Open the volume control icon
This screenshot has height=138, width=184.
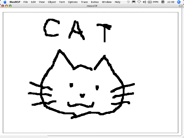pyautogui.click(x=144, y=2)
